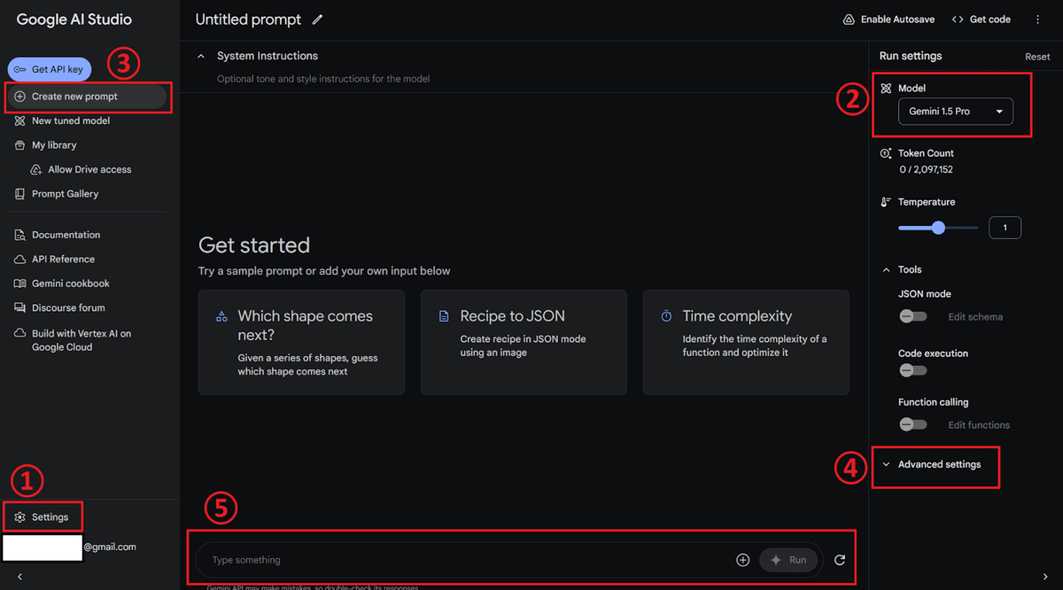
Task: Click Edit functions link
Action: click(979, 424)
